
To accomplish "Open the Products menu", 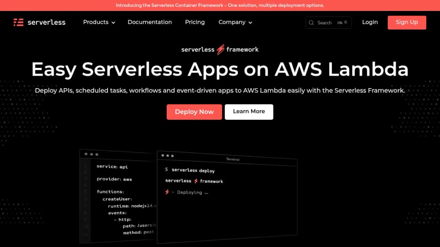I will (x=99, y=22).
